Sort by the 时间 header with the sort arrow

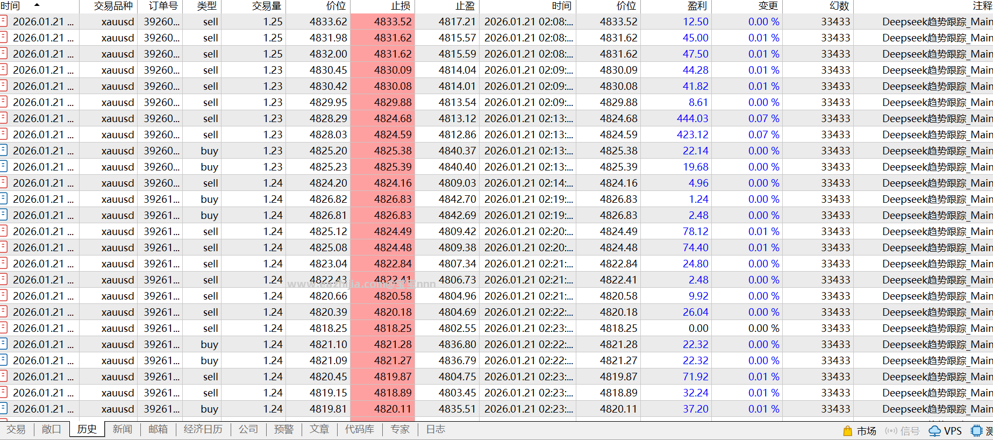(x=39, y=6)
